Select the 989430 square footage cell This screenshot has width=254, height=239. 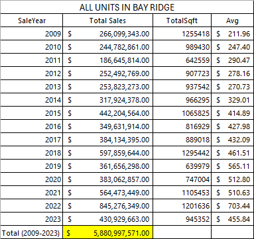coord(182,47)
